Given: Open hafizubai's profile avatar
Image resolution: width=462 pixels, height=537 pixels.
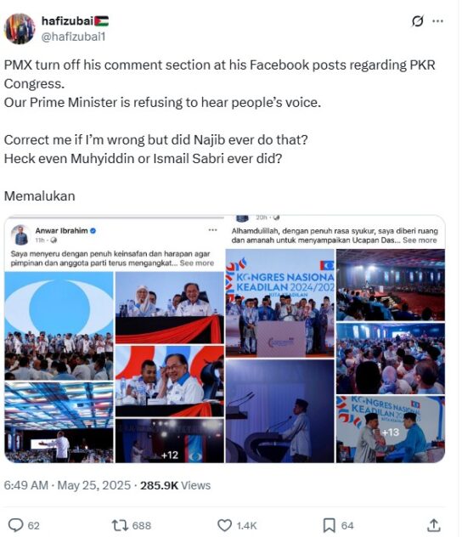Looking at the screenshot, I should coord(20,29).
